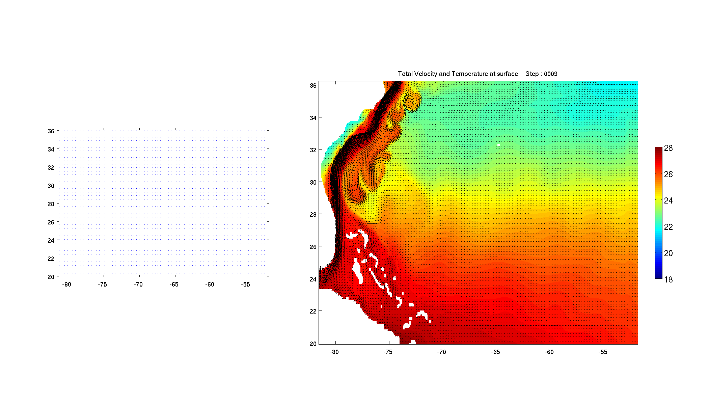Click latitude label "26" on the temperature map
Screen dimensions: 709x405
point(313,247)
